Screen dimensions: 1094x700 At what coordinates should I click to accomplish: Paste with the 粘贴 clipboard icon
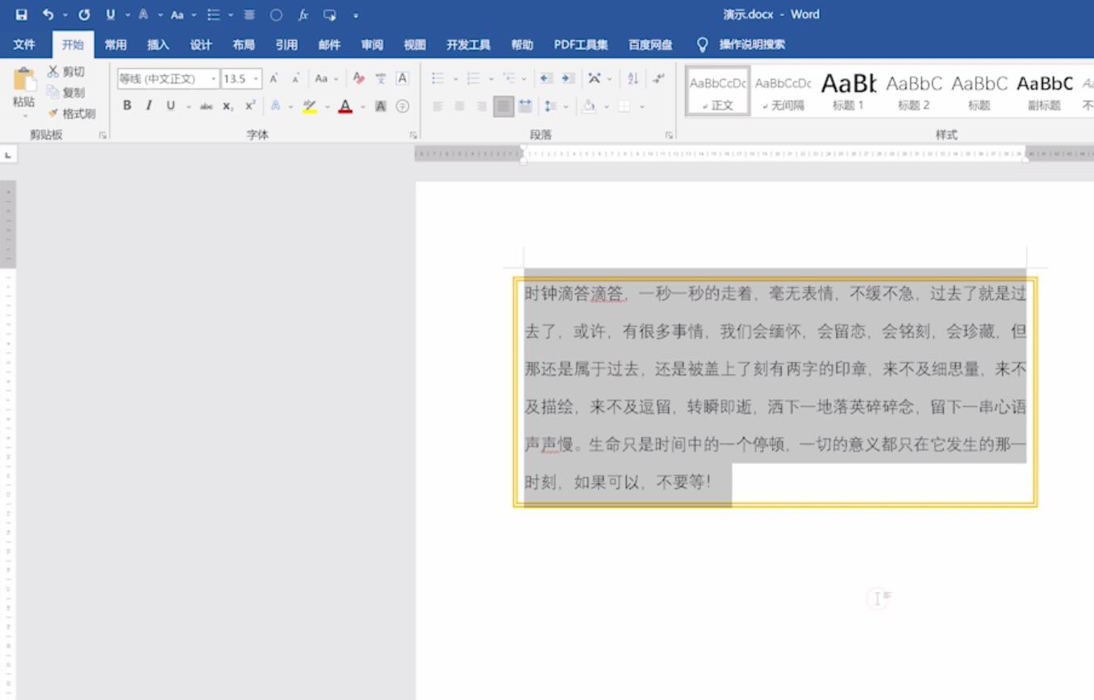[x=23, y=79]
